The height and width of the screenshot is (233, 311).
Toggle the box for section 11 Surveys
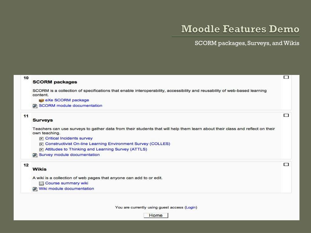tap(286, 115)
